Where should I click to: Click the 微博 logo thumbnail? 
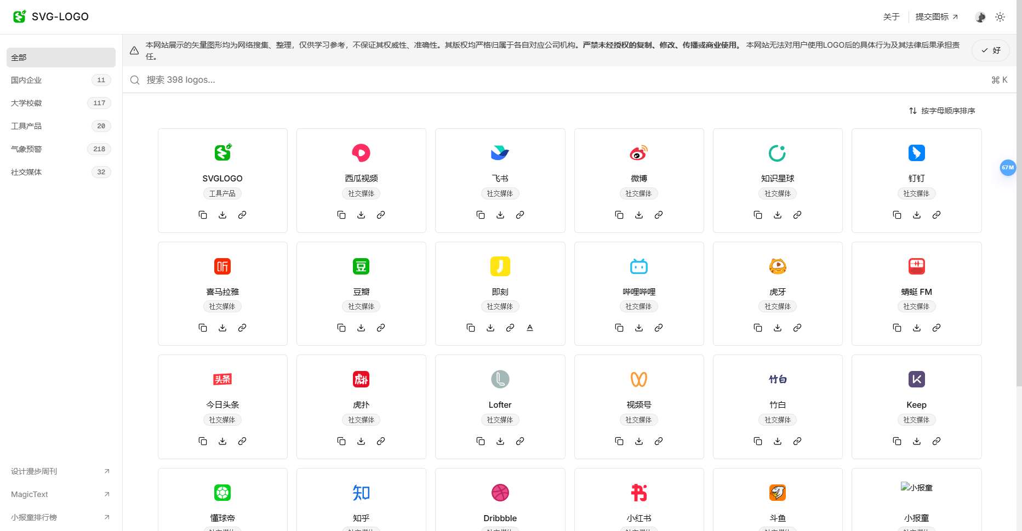click(639, 153)
